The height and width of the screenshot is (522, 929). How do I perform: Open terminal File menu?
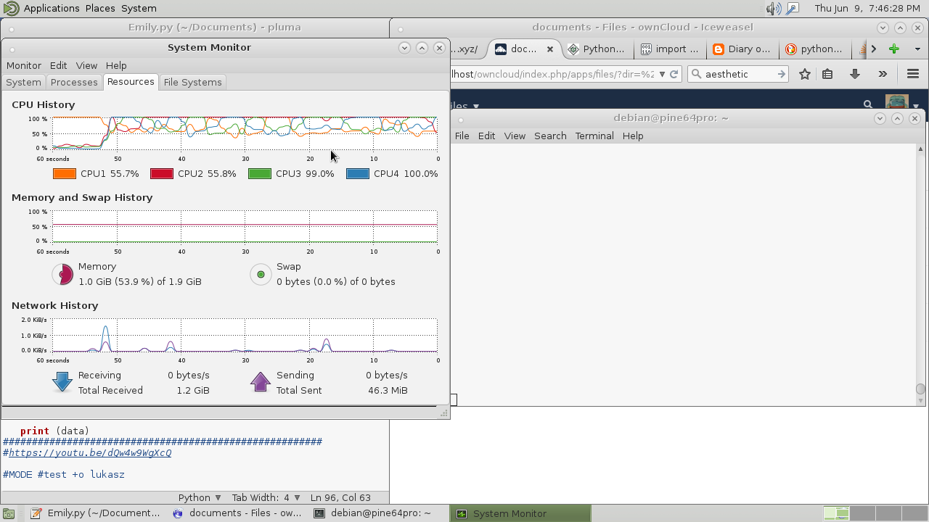point(462,136)
